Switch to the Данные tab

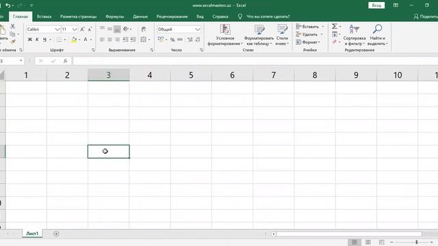click(140, 16)
